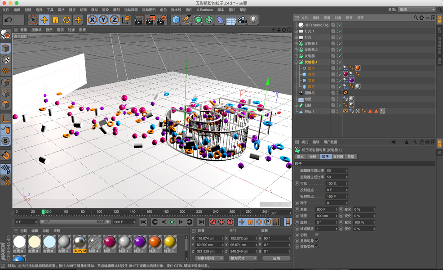Select the live selection cursor tool
This screenshot has width=443, height=270.
pyautogui.click(x=33, y=20)
